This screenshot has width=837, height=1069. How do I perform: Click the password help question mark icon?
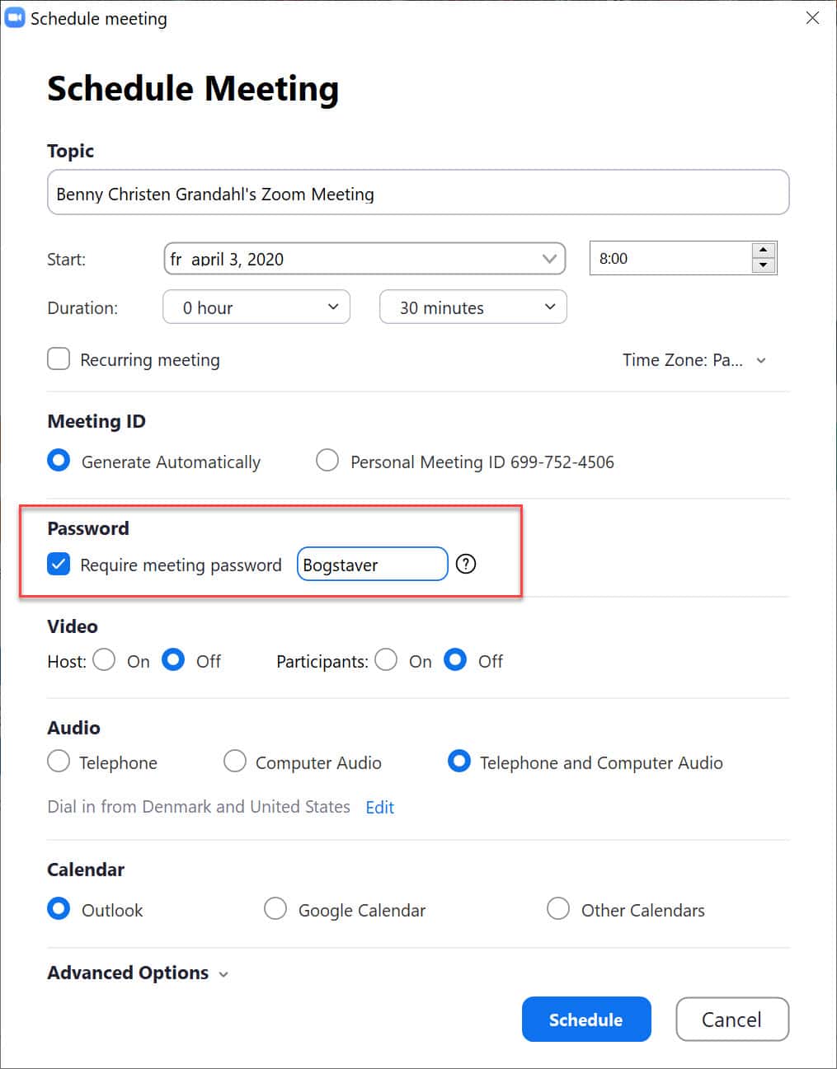click(x=466, y=565)
